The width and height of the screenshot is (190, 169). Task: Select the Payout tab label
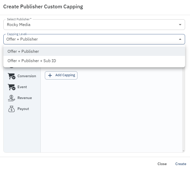23,109
